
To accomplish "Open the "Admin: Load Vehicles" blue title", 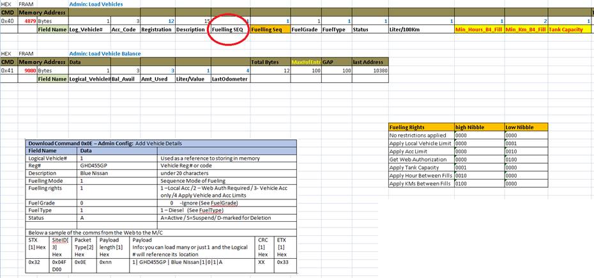I will pos(96,4).
